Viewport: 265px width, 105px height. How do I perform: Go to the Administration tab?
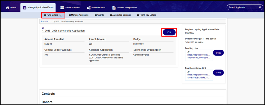pos(96,8)
